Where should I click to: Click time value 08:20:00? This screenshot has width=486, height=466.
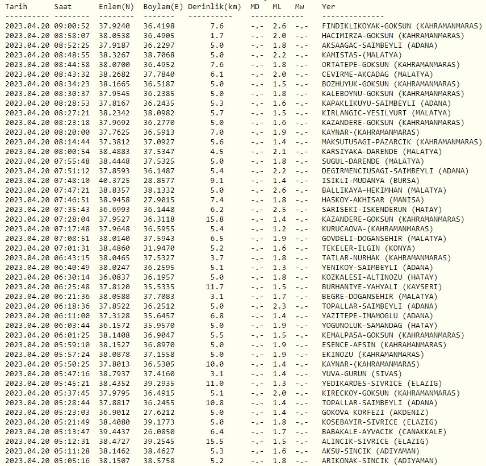click(x=72, y=132)
